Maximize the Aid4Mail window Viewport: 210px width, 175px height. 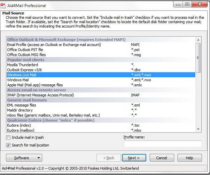pyautogui.click(x=187, y=4)
